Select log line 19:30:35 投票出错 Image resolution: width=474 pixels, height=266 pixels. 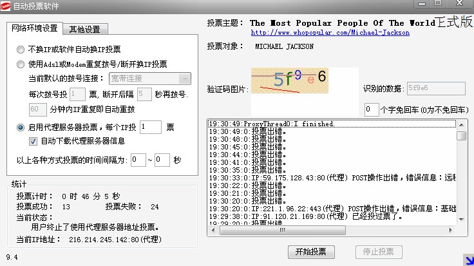point(332,170)
